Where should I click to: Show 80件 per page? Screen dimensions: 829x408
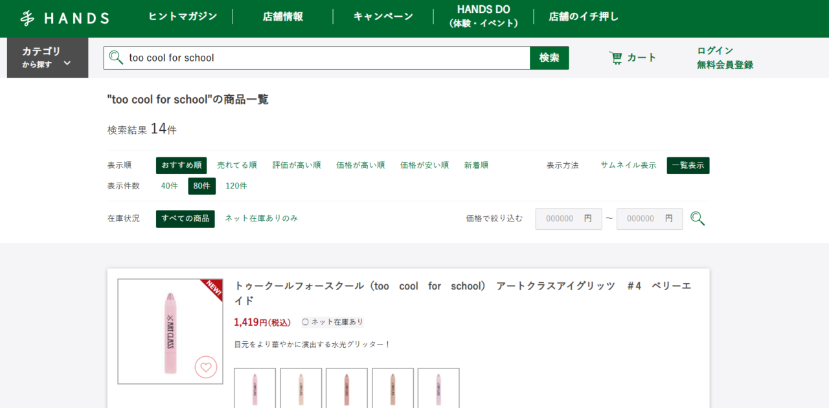click(x=202, y=186)
